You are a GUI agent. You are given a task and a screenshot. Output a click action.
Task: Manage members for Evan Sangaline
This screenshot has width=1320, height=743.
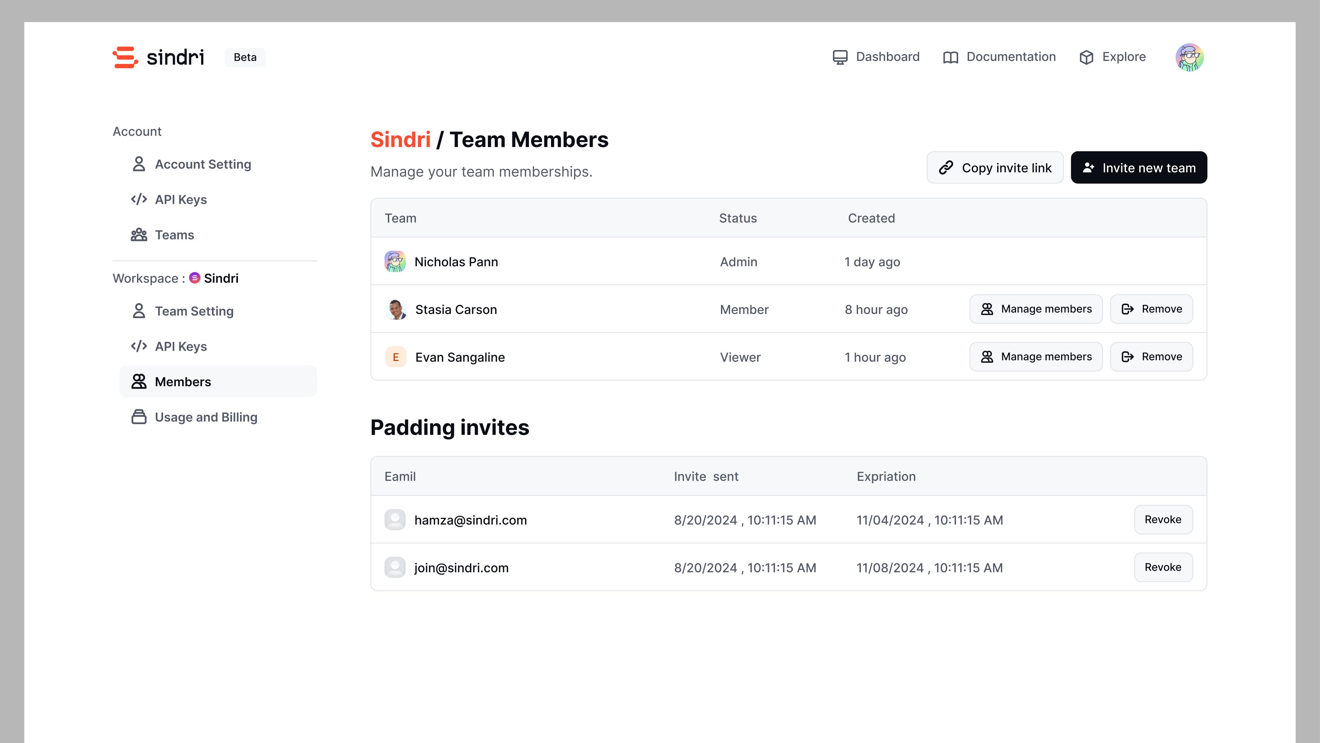point(1036,357)
